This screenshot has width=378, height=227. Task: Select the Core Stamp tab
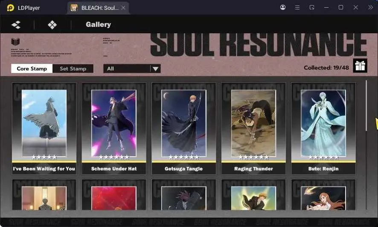32,69
